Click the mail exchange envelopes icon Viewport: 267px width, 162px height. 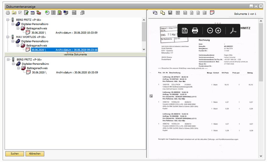pos(155,13)
